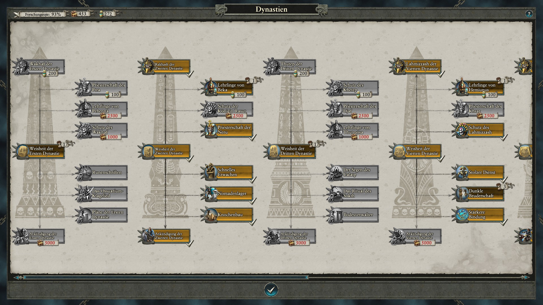543x305 pixels.
Task: Select Wakhaf der Ersten Dynastie node
Action: coord(39,66)
